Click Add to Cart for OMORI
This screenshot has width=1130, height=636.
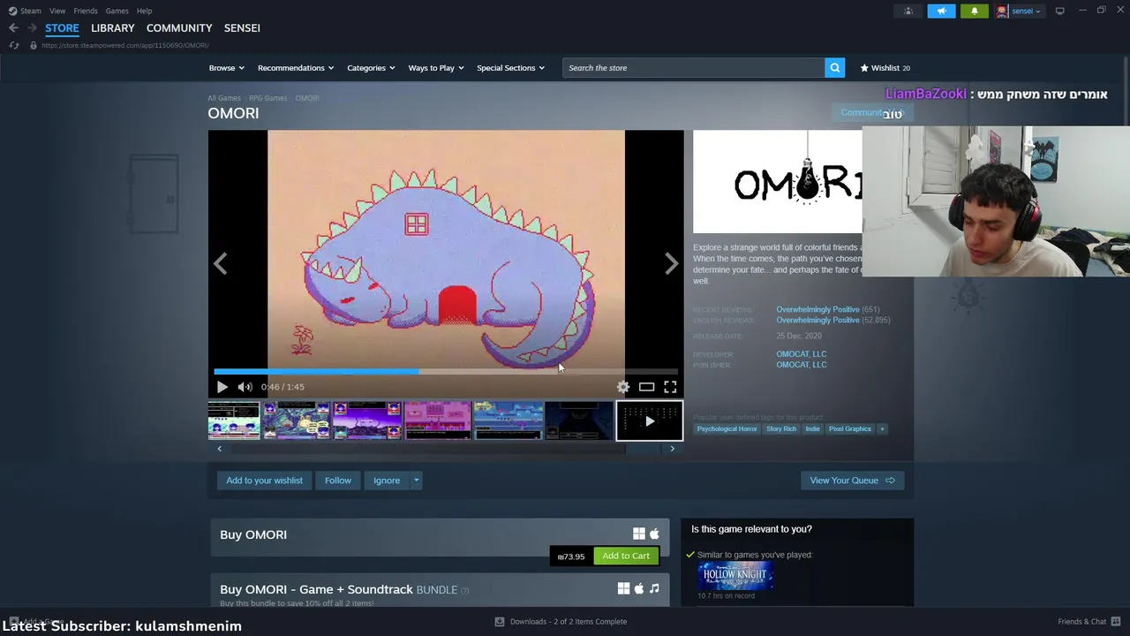pos(626,556)
